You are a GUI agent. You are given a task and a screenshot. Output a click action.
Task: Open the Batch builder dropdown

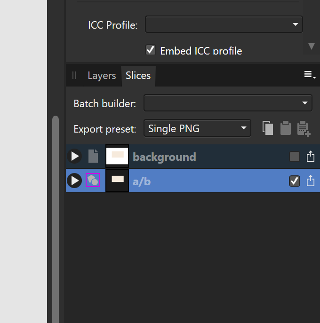228,103
